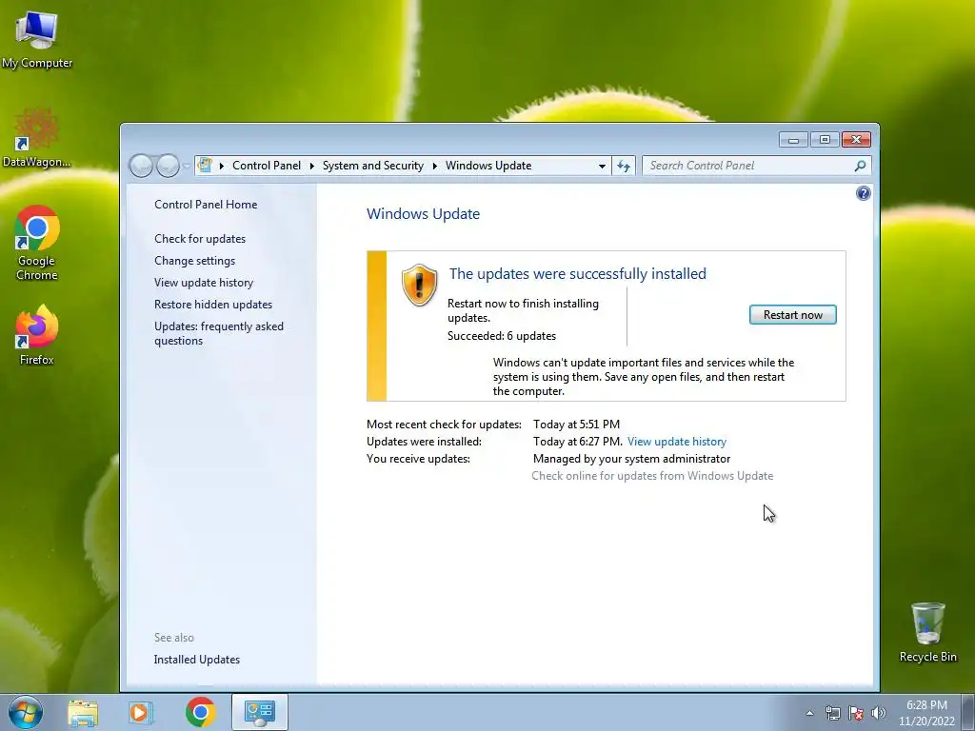The image size is (975, 731).
Task: Click the 'Succeeded: 6 updates' text
Action: tap(501, 336)
